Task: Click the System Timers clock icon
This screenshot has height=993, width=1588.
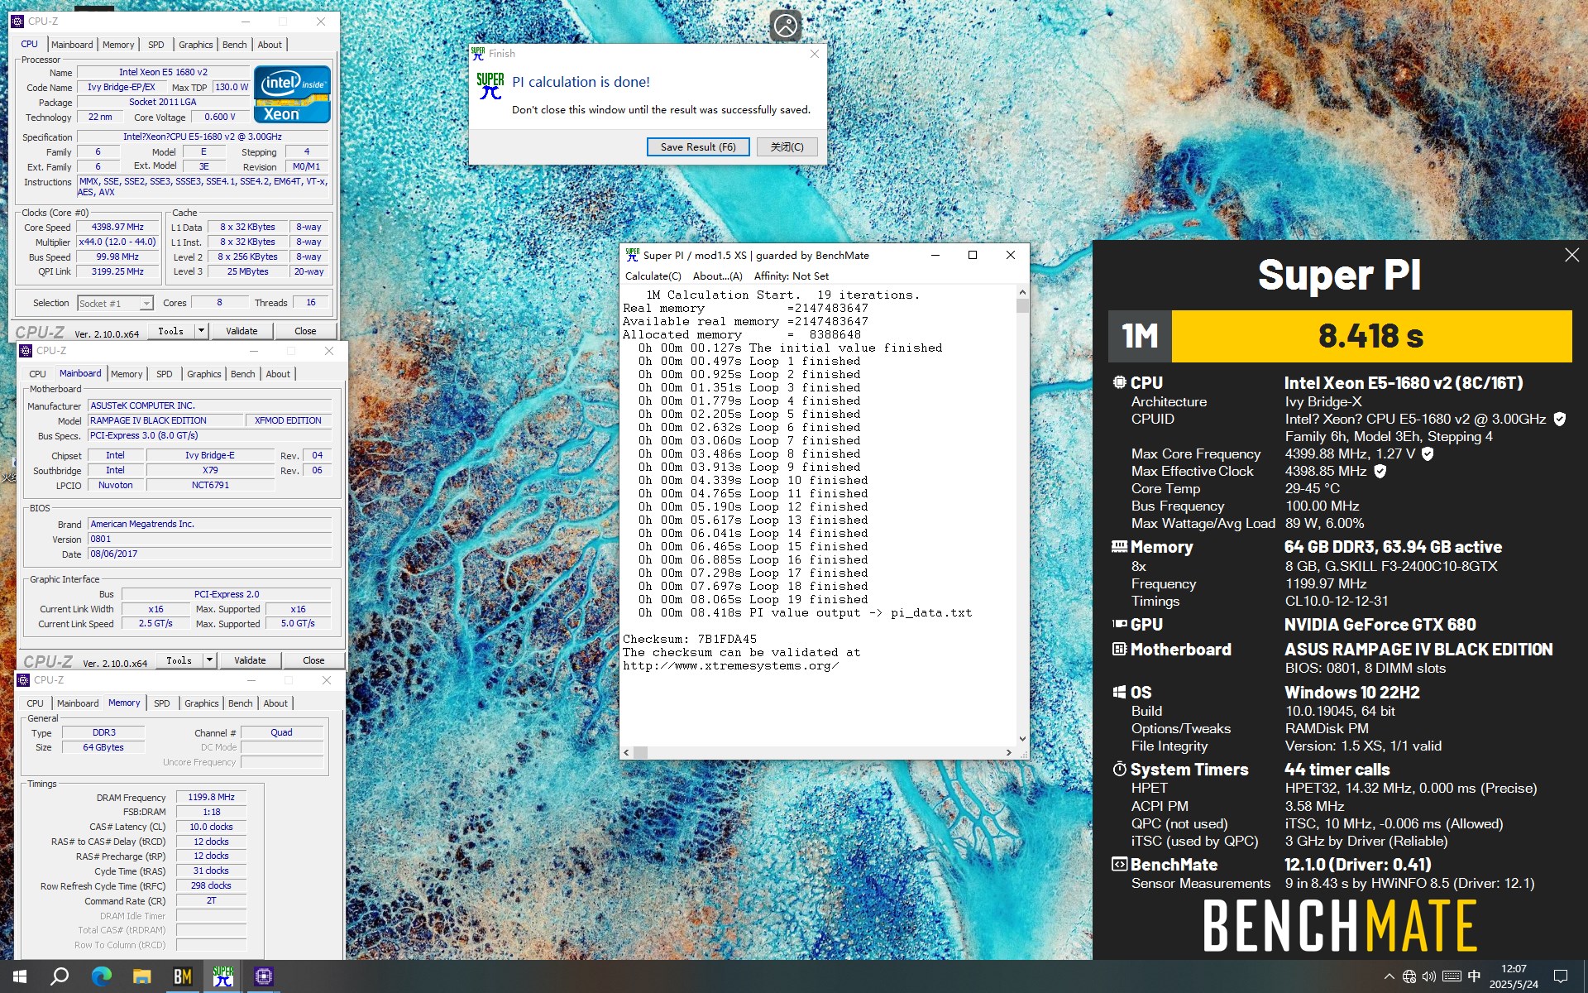Action: (x=1119, y=769)
